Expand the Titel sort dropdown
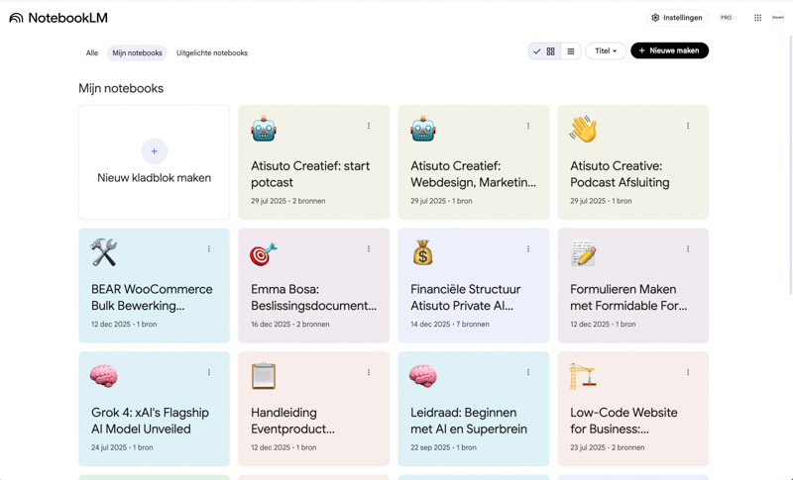Image resolution: width=793 pixels, height=480 pixels. pos(605,51)
